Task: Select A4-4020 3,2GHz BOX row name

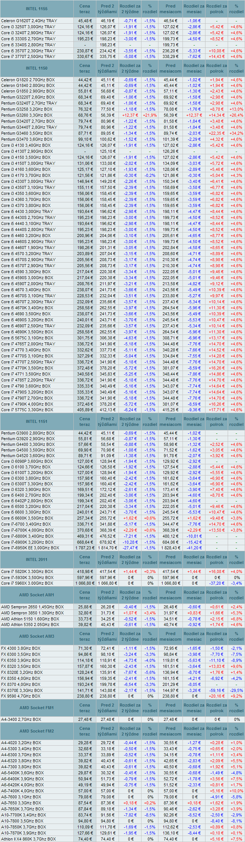Action: tap(21, 743)
